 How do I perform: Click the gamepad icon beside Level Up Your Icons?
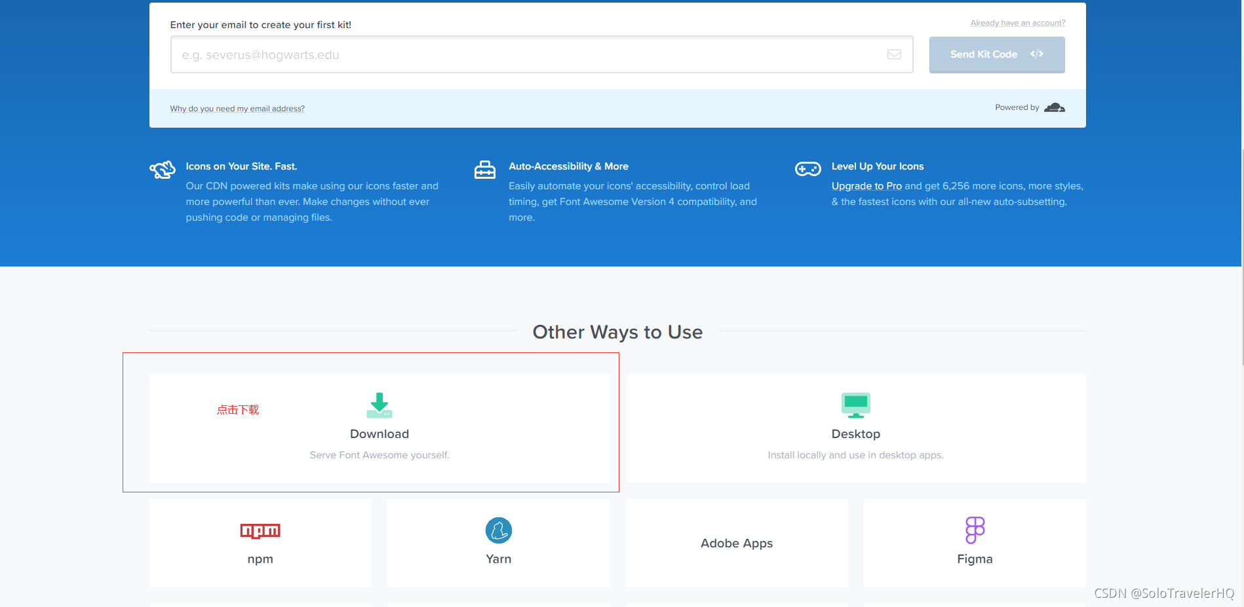pos(807,169)
